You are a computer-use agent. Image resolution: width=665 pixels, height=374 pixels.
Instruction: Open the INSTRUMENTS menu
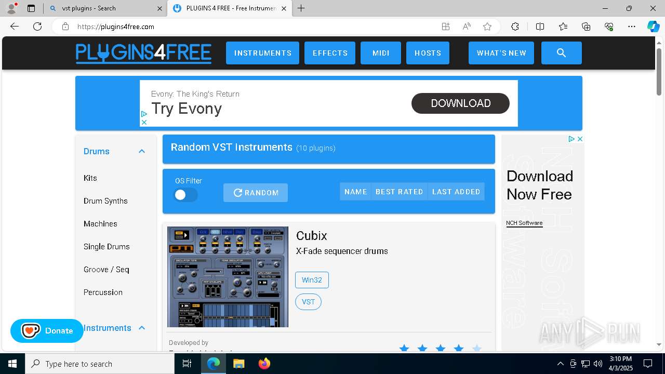[262, 53]
